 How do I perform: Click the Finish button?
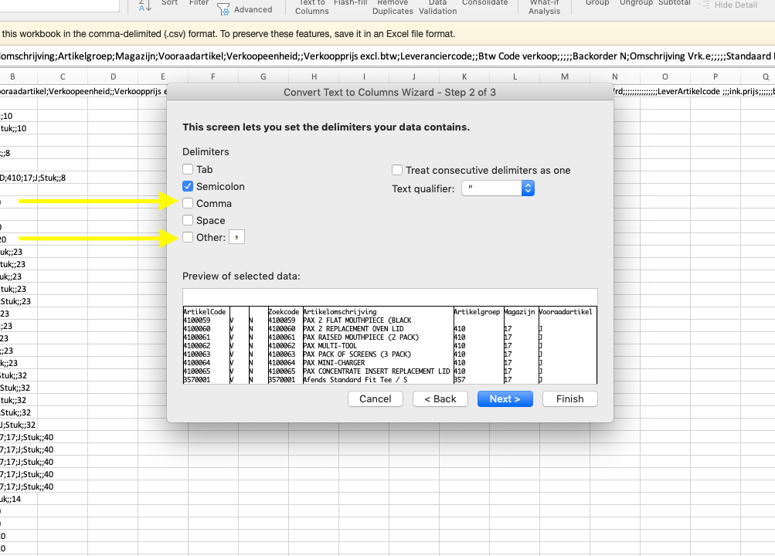(x=570, y=399)
